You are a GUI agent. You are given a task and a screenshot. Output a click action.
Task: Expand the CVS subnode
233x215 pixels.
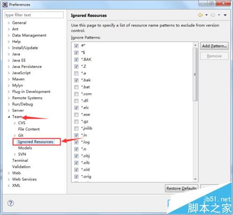[15, 123]
